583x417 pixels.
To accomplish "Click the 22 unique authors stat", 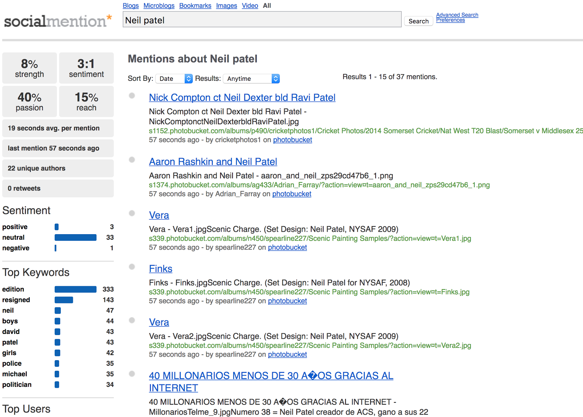I will tap(58, 168).
